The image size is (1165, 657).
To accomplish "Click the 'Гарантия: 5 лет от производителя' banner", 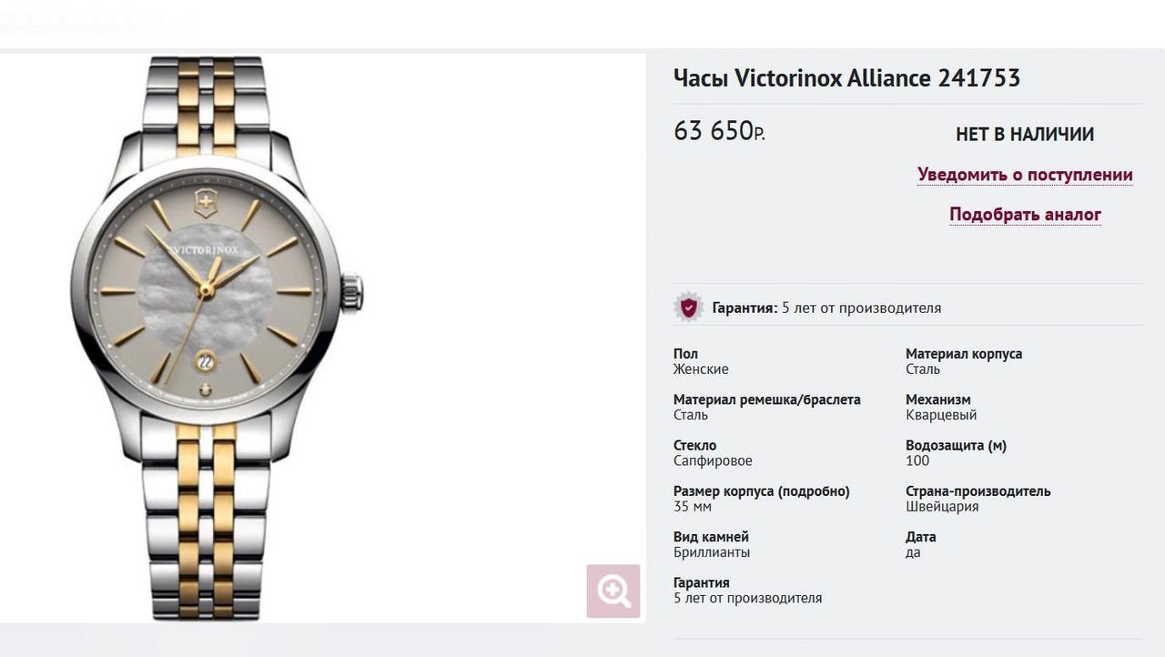I will 826,308.
